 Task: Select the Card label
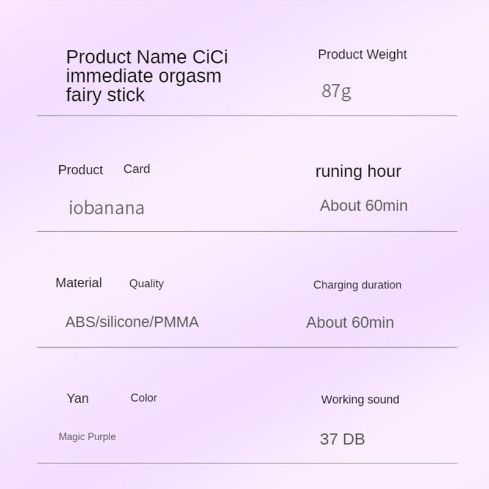pyautogui.click(x=136, y=169)
